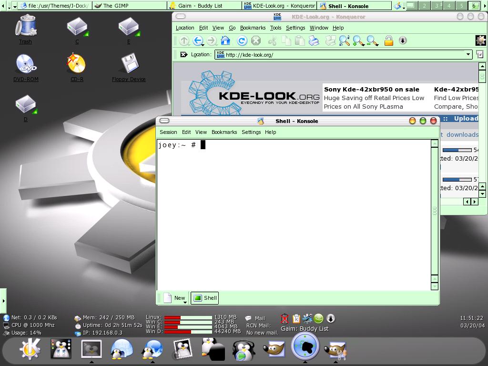Image resolution: width=488 pixels, height=366 pixels.
Task: Open Konqueror's Bookmarks menu
Action: 253,28
